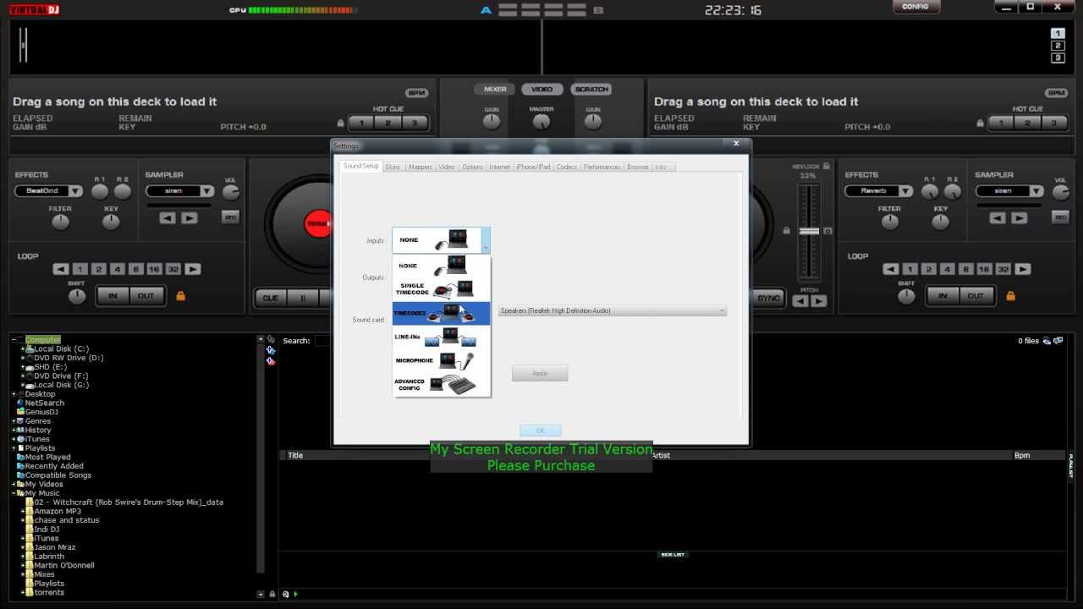Open the Video settings tab
The height and width of the screenshot is (609, 1083).
(447, 167)
